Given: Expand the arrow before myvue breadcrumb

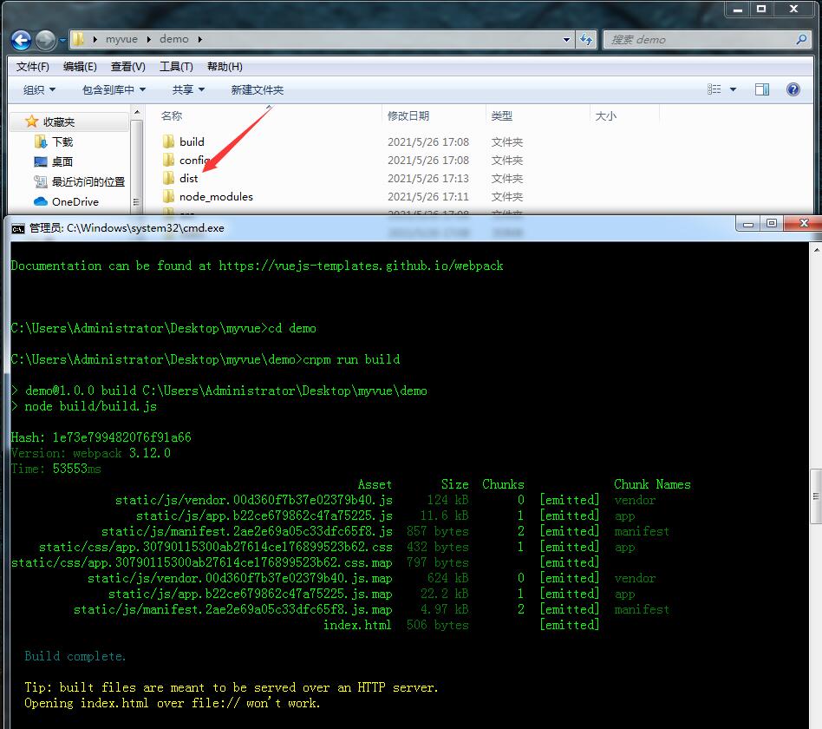Looking at the screenshot, I should [x=95, y=39].
